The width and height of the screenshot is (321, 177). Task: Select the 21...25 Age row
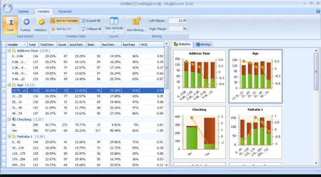tap(88, 96)
